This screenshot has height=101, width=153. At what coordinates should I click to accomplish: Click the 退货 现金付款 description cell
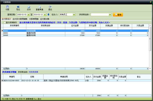tap(64, 81)
